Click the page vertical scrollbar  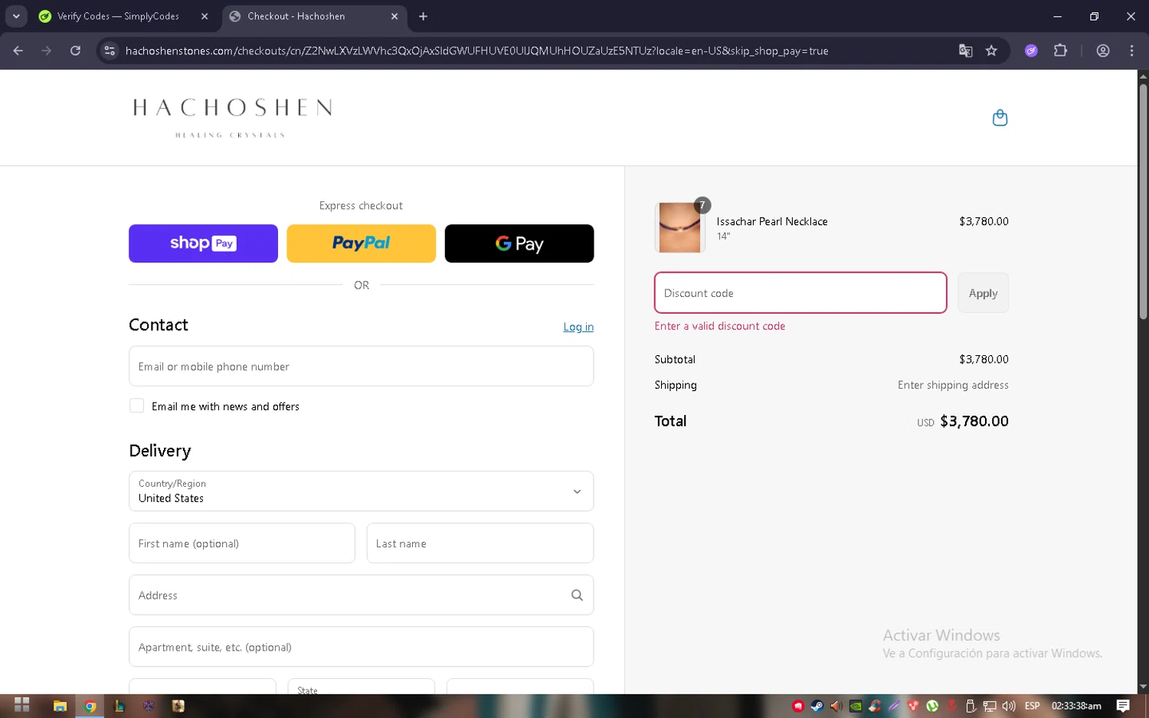(1143, 201)
